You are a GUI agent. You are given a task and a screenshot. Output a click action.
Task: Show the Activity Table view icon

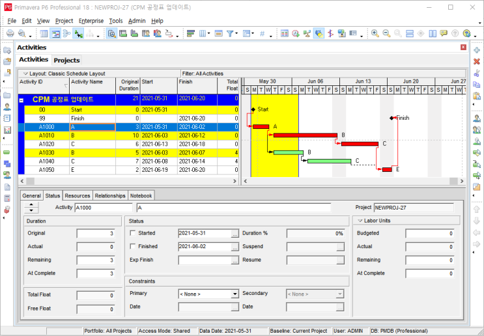(x=44, y=33)
